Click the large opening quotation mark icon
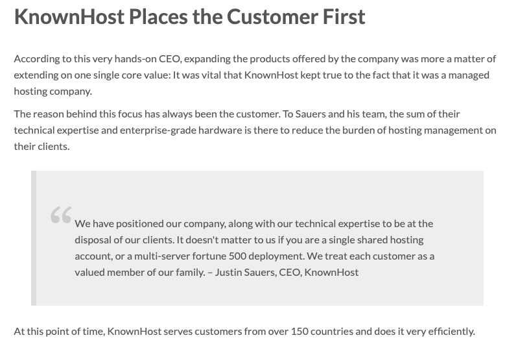The height and width of the screenshot is (342, 505). [61, 215]
